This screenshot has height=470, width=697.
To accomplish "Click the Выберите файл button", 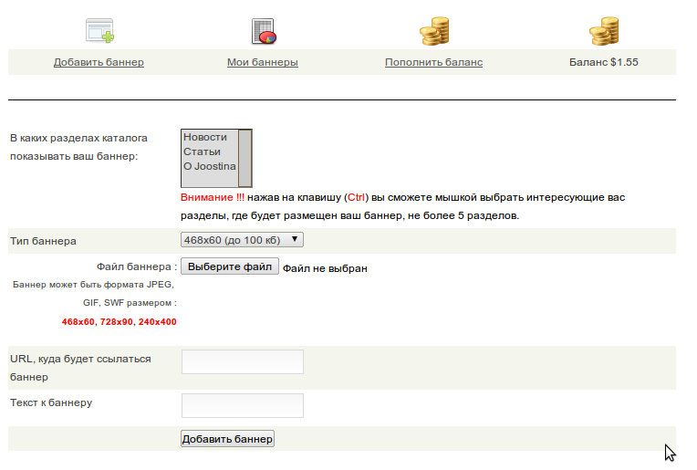I will [x=230, y=266].
